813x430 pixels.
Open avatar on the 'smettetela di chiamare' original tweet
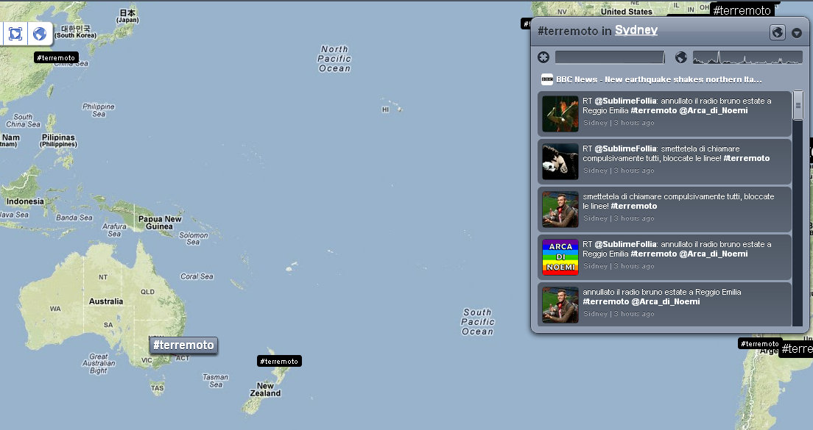click(560, 209)
